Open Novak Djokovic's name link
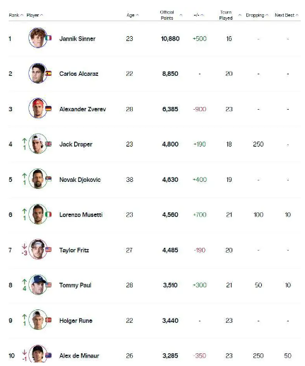Viewport: 305px width, 366px height. pyautogui.click(x=80, y=180)
